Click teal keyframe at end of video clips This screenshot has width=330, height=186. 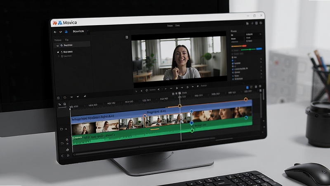pos(246,118)
